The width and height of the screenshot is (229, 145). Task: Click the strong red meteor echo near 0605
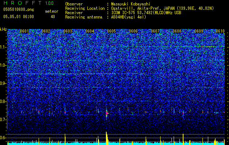107,113
